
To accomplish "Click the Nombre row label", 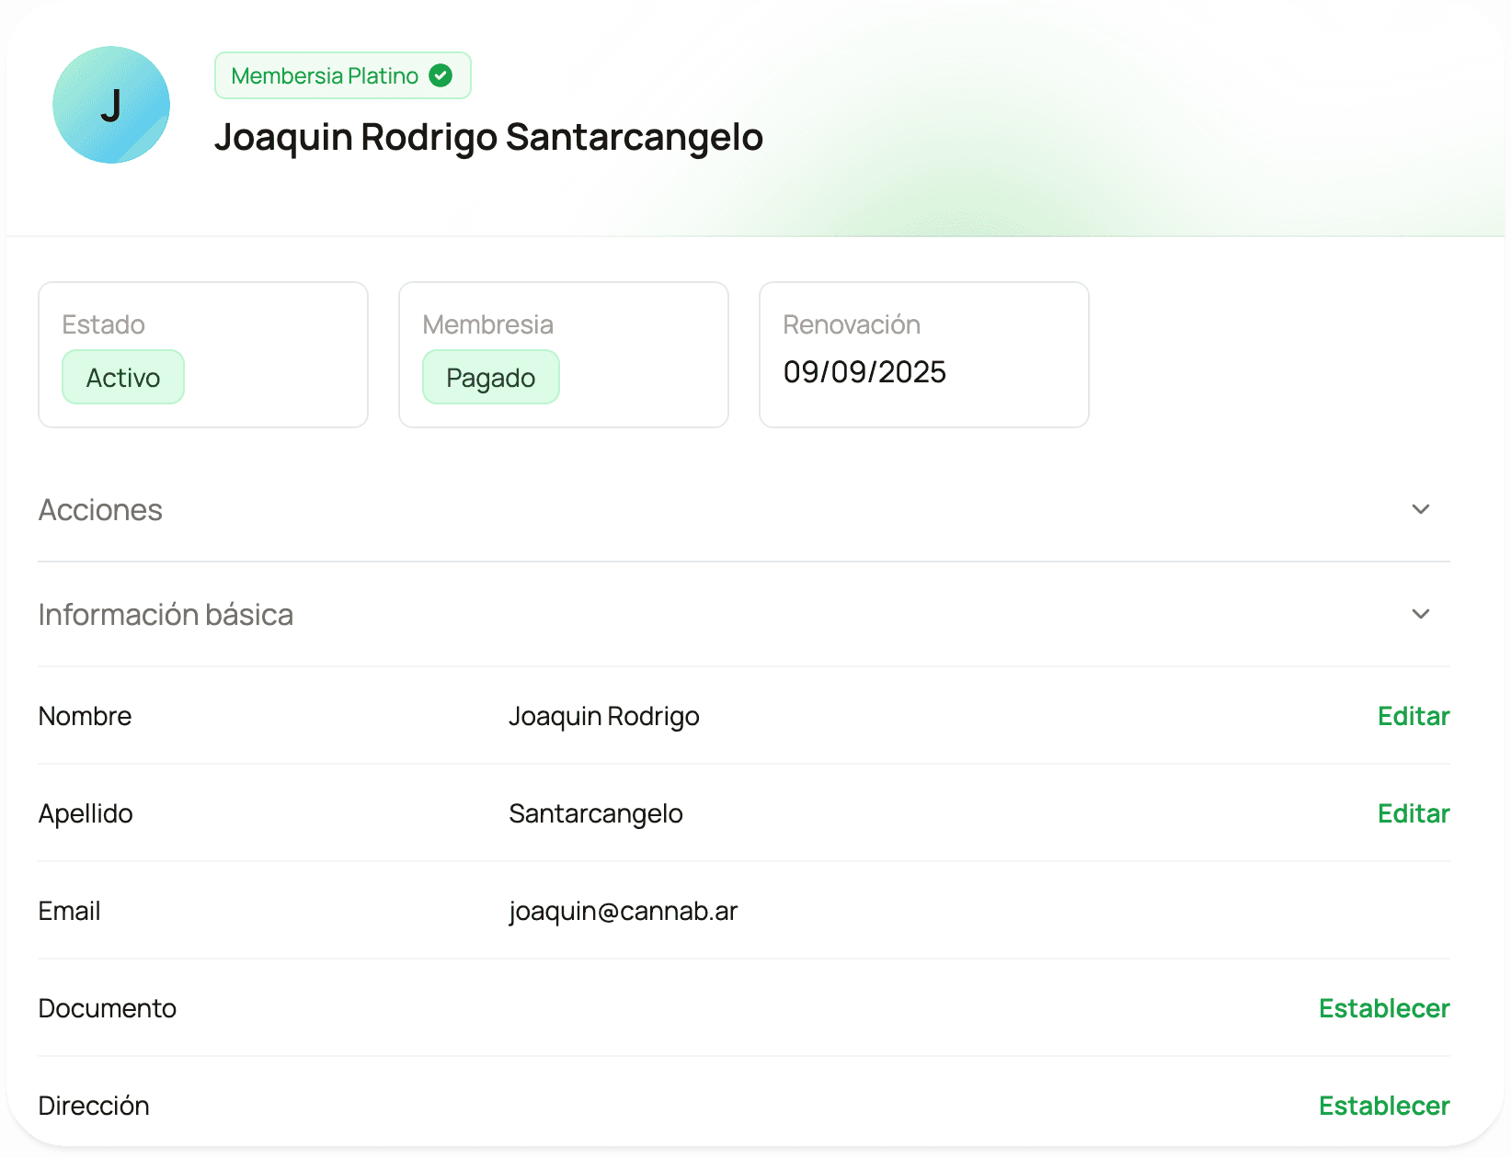I will point(85,716).
